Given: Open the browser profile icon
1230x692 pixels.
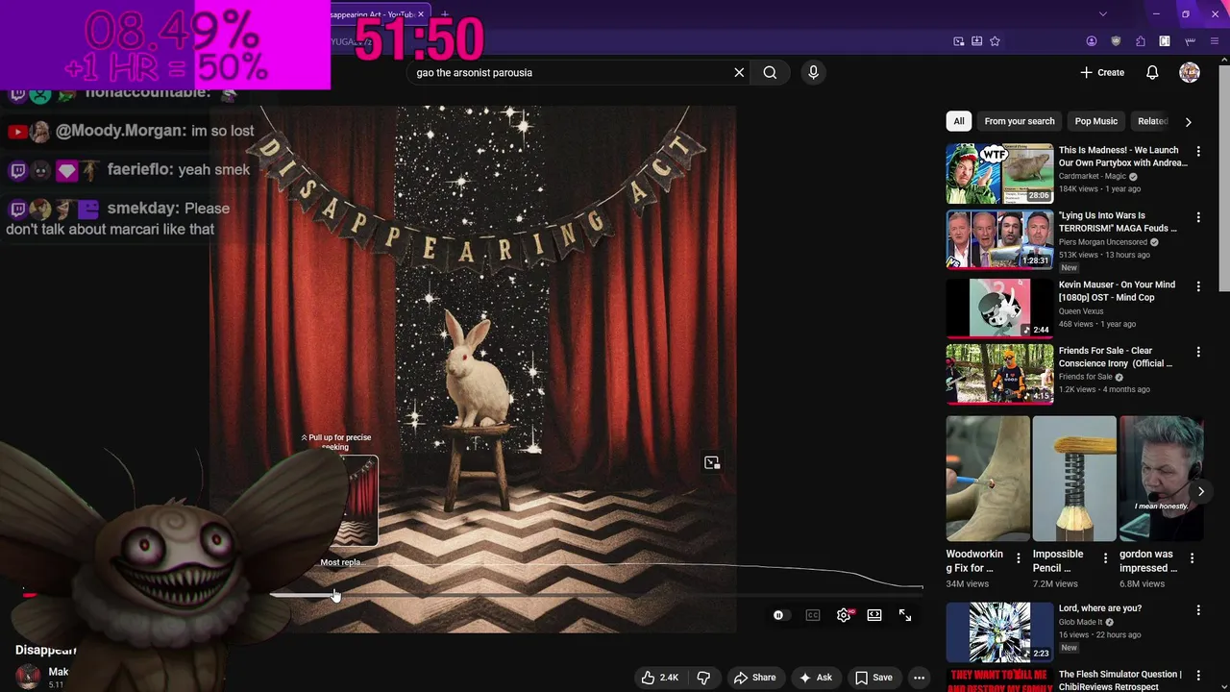Looking at the screenshot, I should point(1092,41).
